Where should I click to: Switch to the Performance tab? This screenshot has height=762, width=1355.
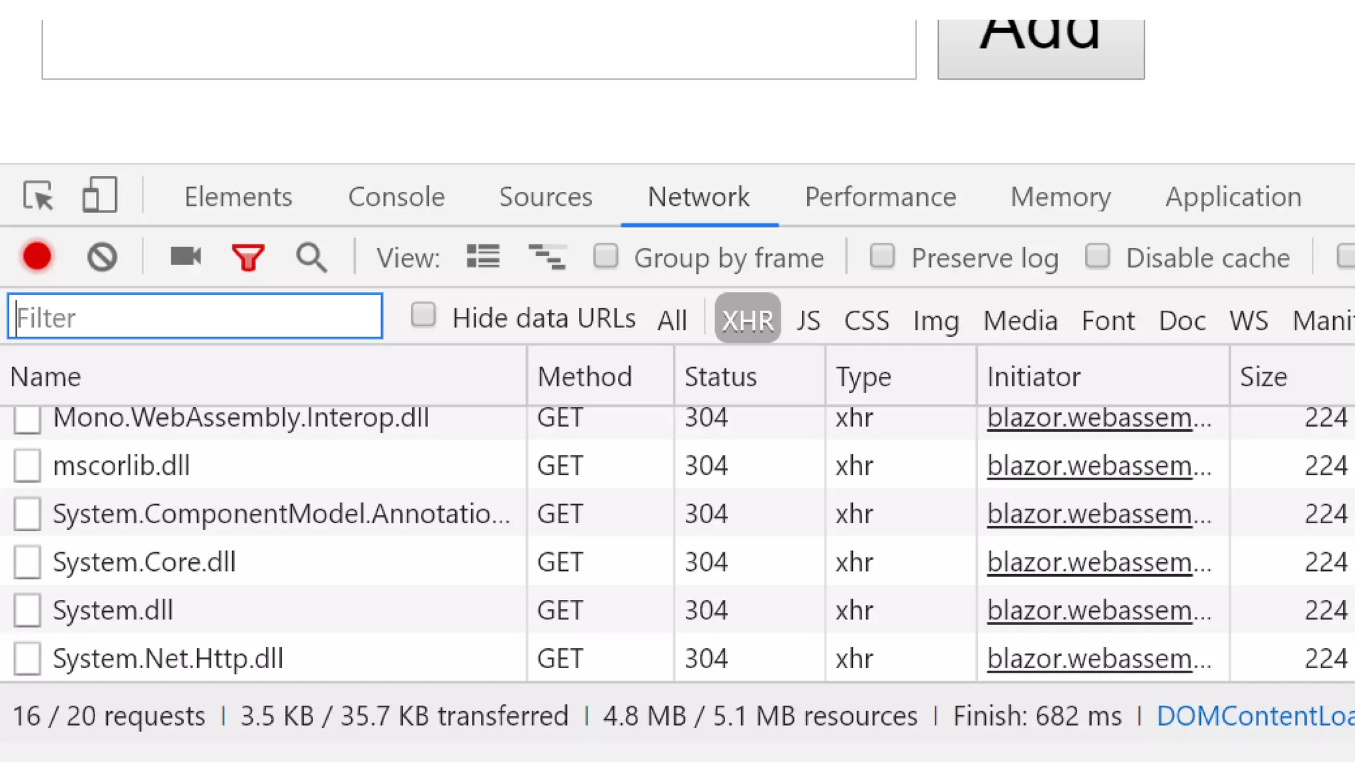tap(880, 196)
